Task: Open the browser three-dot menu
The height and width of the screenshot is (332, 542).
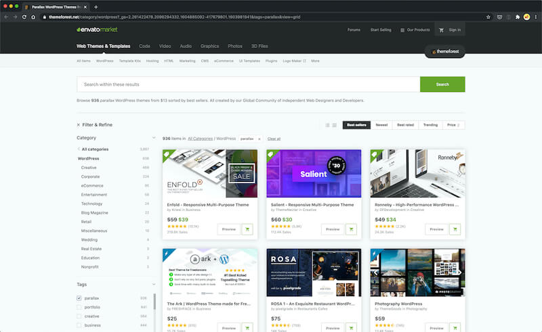Action: 536,17
